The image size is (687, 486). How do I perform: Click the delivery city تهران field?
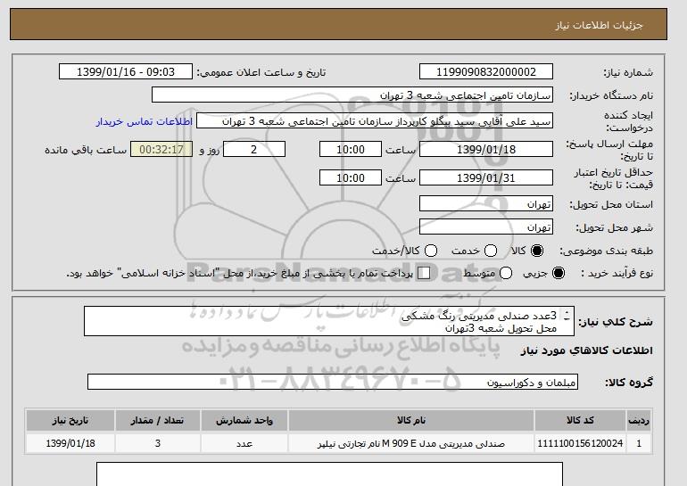tap(486, 227)
